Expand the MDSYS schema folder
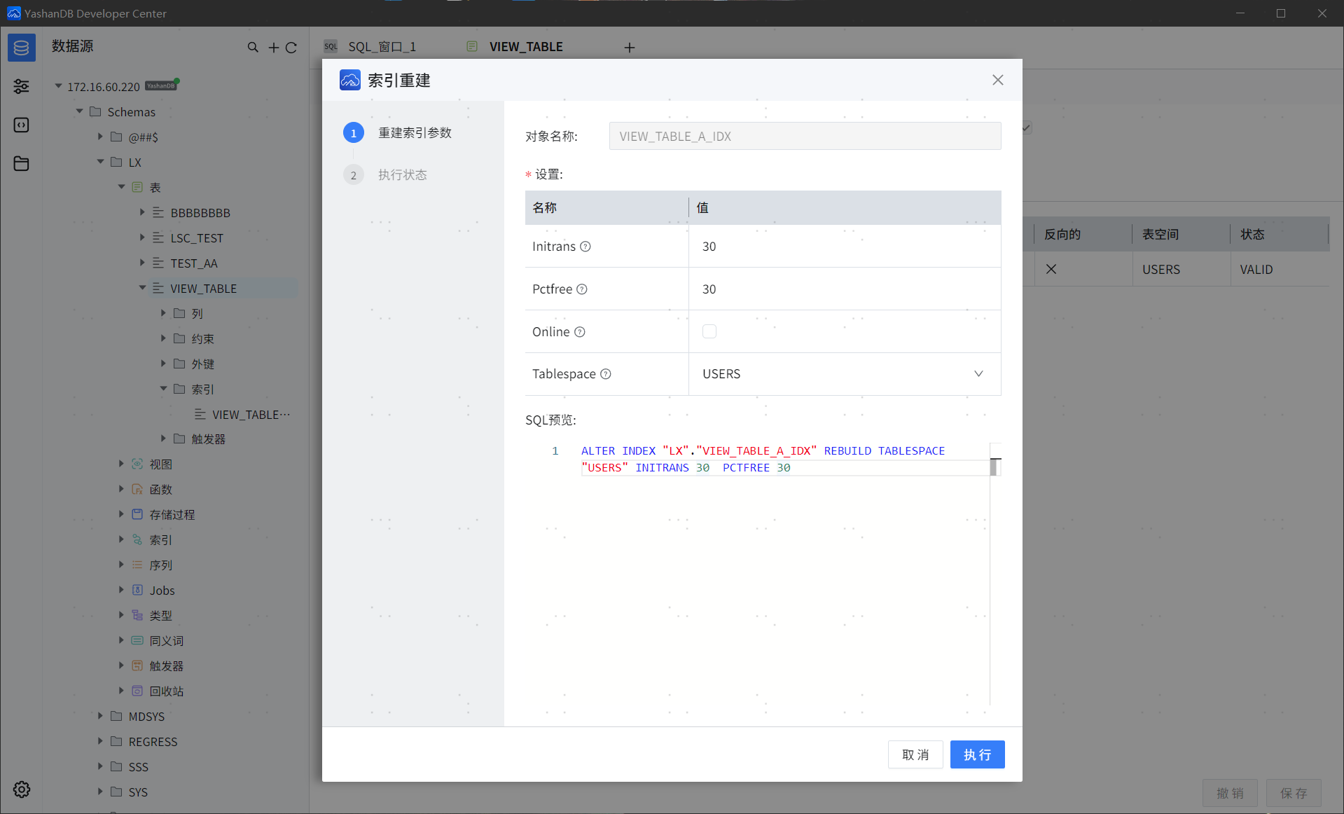This screenshot has height=814, width=1344. [x=100, y=716]
